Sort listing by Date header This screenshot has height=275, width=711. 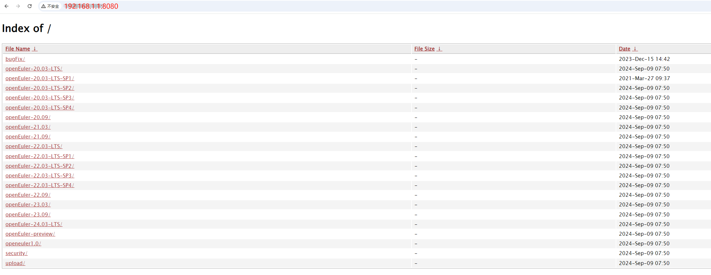click(x=624, y=49)
